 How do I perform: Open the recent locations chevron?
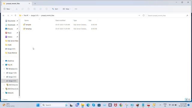tap(12, 16)
